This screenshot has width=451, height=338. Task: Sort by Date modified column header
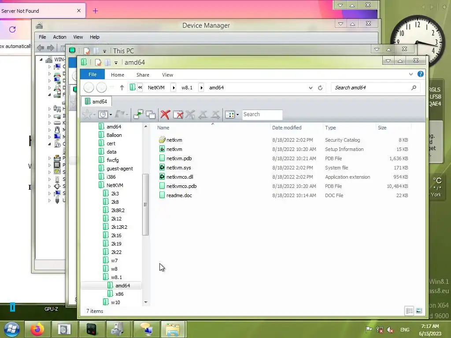pyautogui.click(x=296, y=128)
